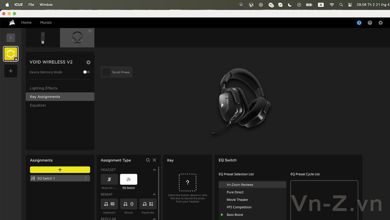The image size is (390, 220).
Task: Open the Murals tab
Action: (46, 23)
